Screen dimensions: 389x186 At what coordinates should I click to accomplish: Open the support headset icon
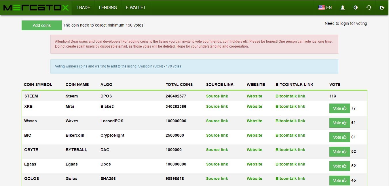pyautogui.click(x=369, y=8)
